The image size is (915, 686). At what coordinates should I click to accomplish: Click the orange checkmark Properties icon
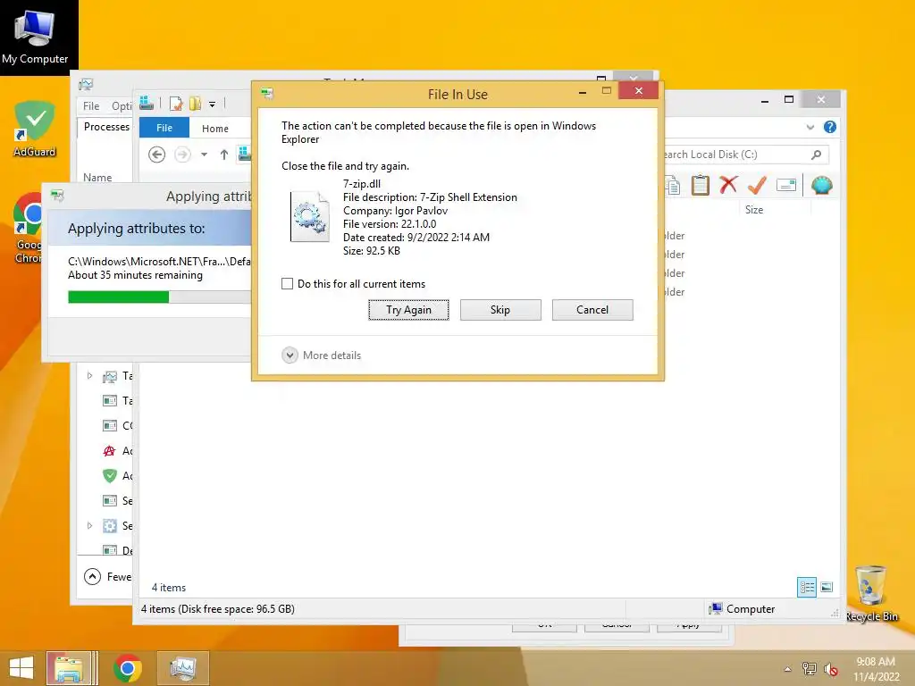click(757, 185)
